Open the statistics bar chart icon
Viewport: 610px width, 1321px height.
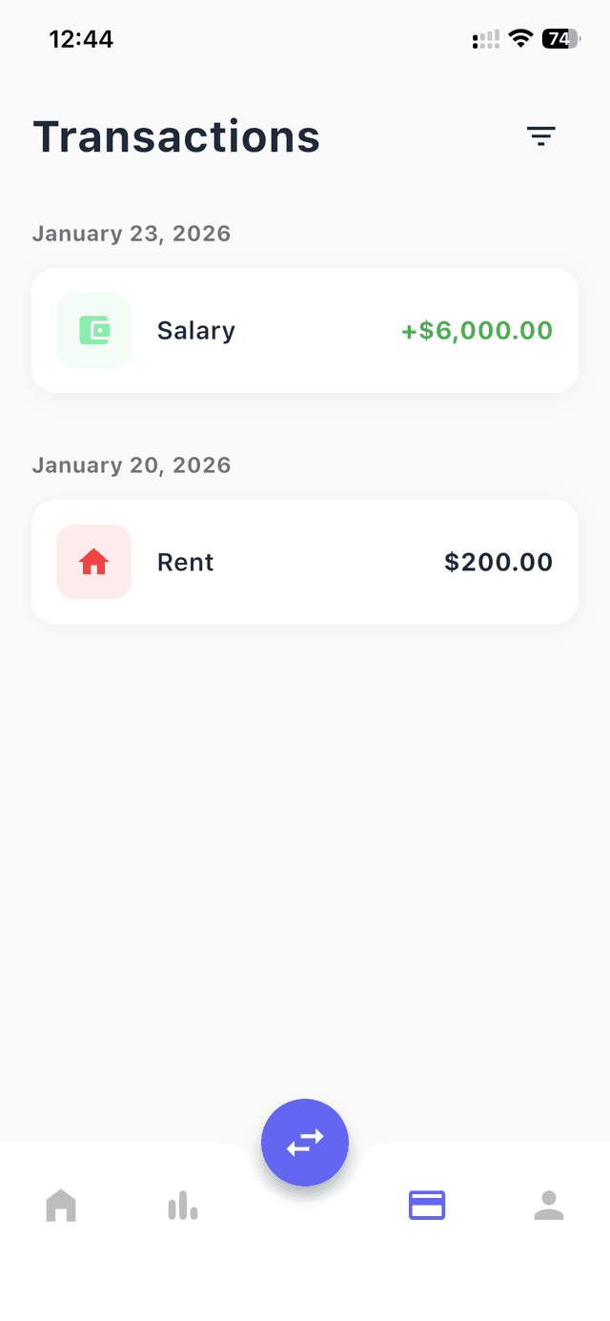tap(182, 1205)
